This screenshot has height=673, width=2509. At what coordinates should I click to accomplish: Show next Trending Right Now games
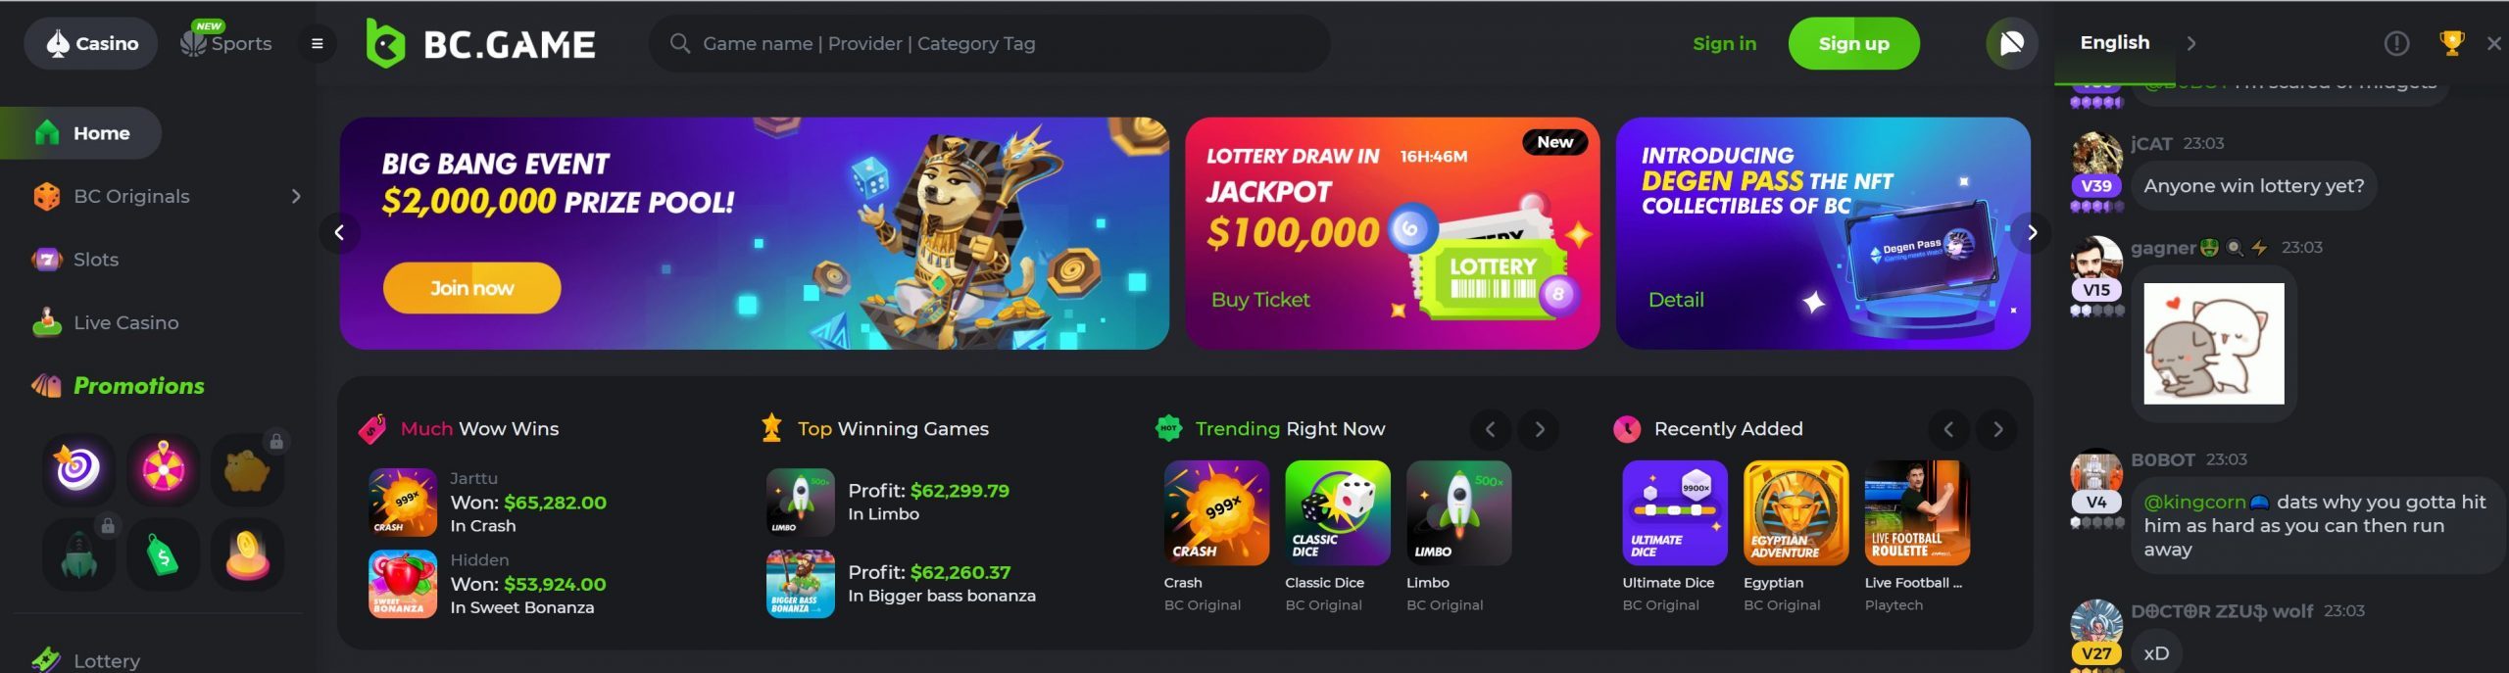point(1539,429)
